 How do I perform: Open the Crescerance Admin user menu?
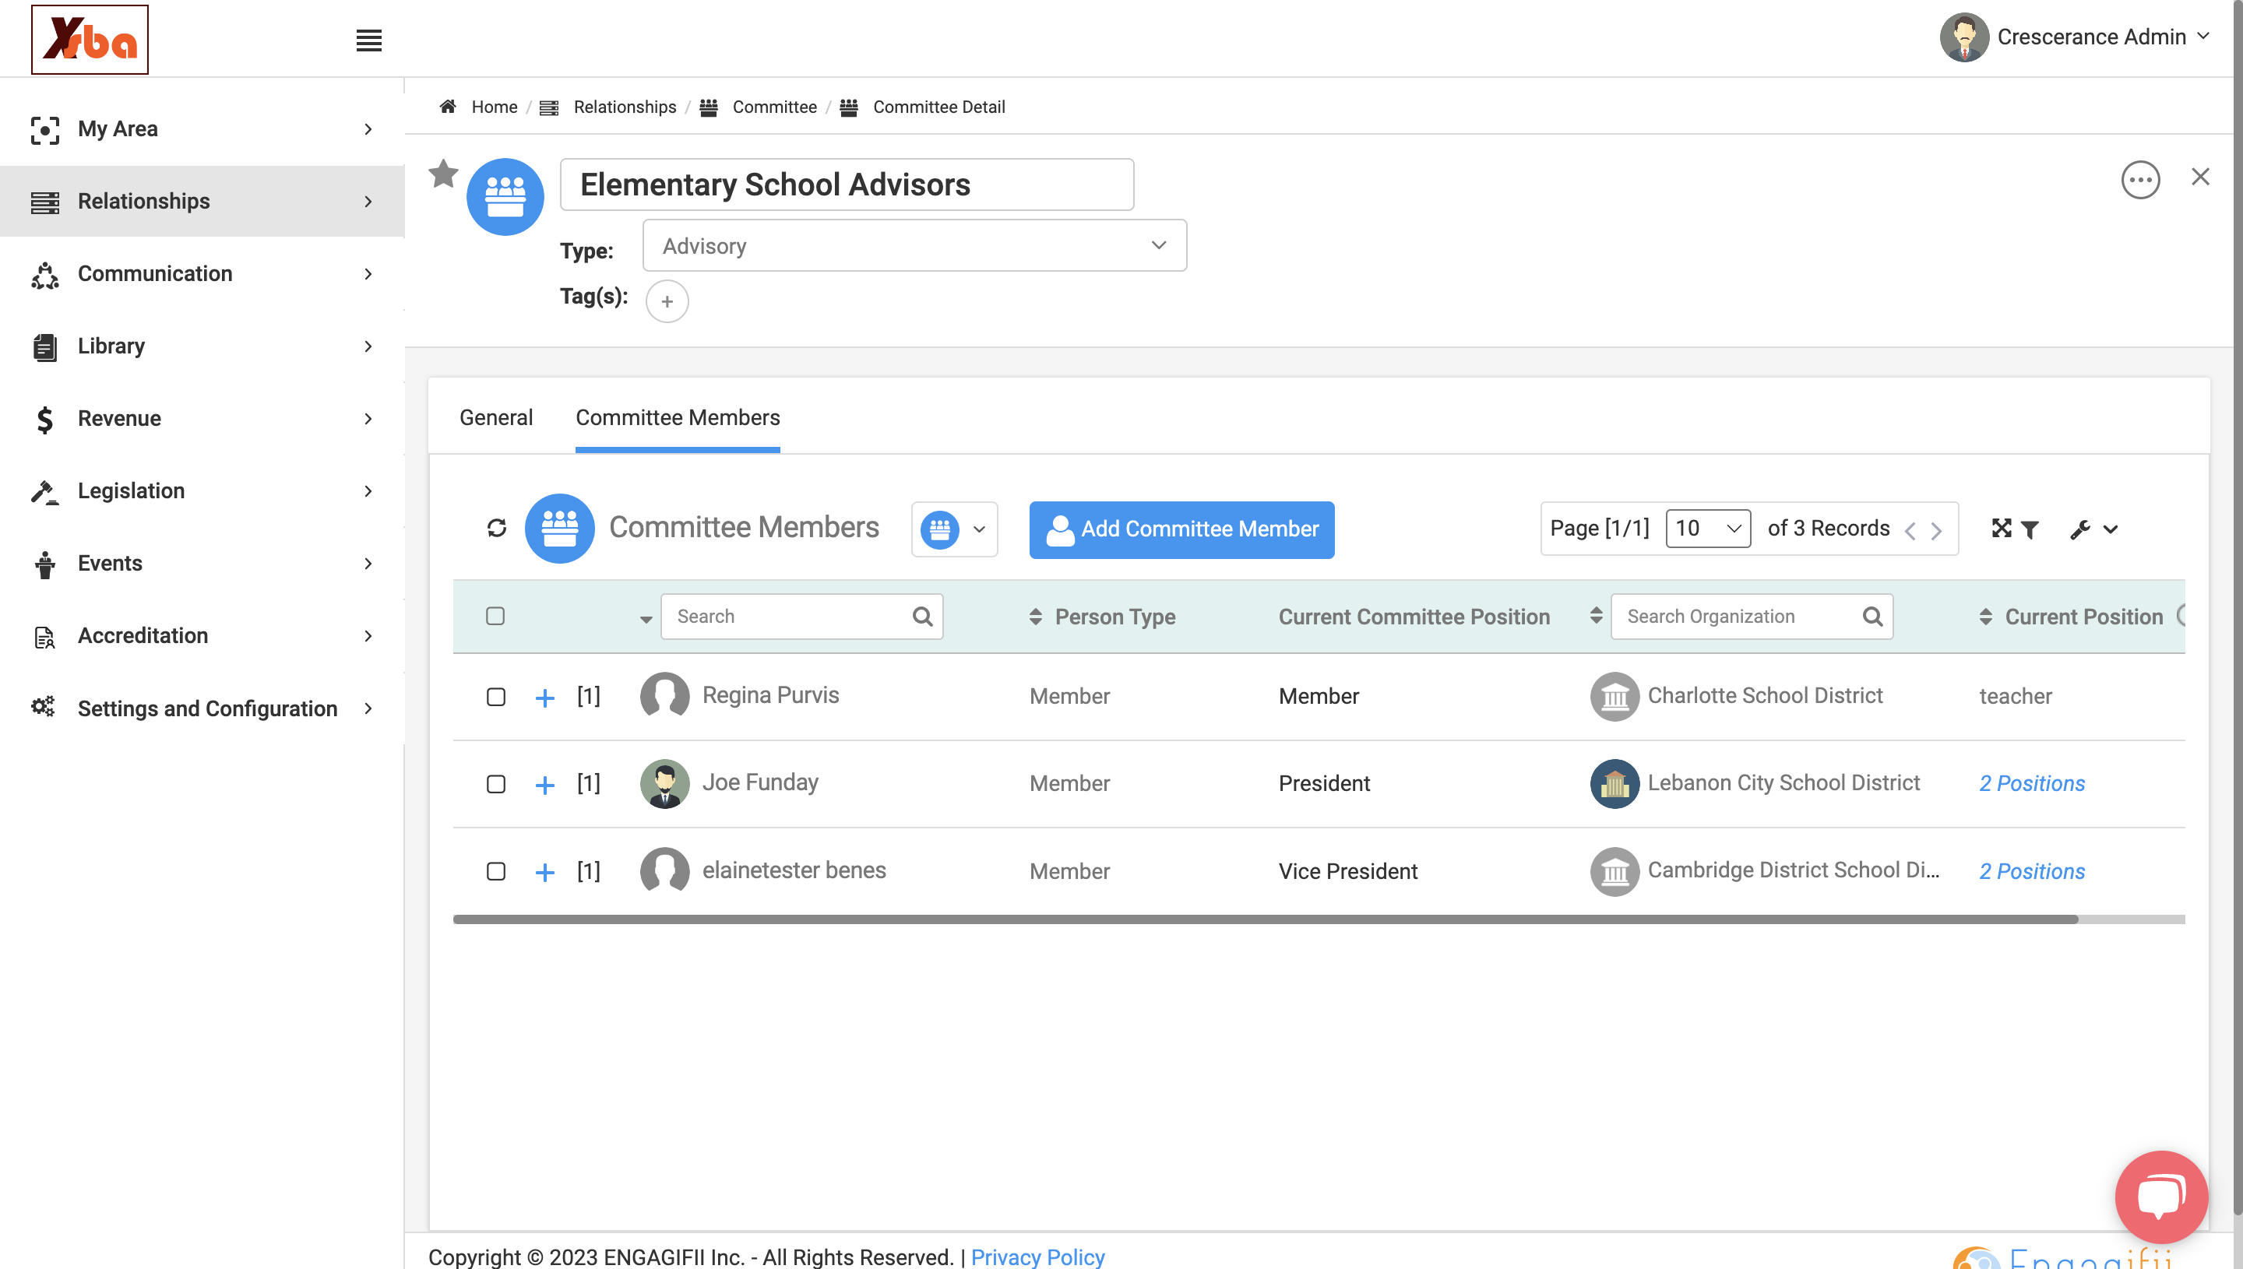point(2074,37)
